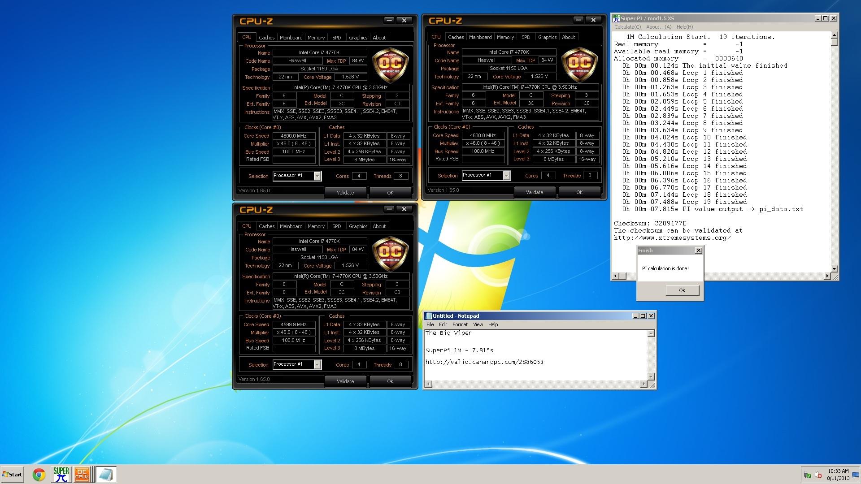Open SPD tab in top-right CPU-Z
This screenshot has width=861, height=484.
point(526,37)
